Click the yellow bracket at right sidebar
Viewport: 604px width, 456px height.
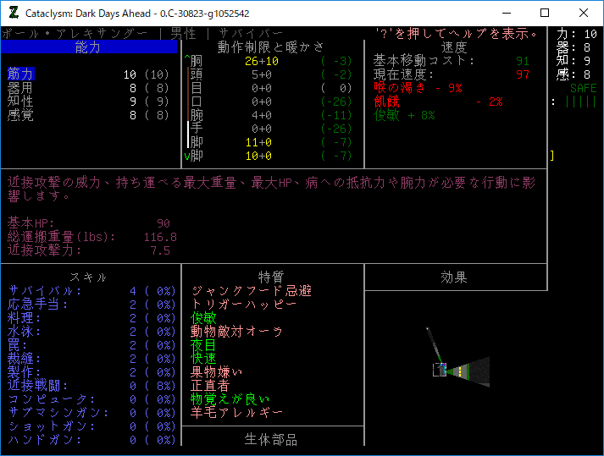pyautogui.click(x=551, y=156)
